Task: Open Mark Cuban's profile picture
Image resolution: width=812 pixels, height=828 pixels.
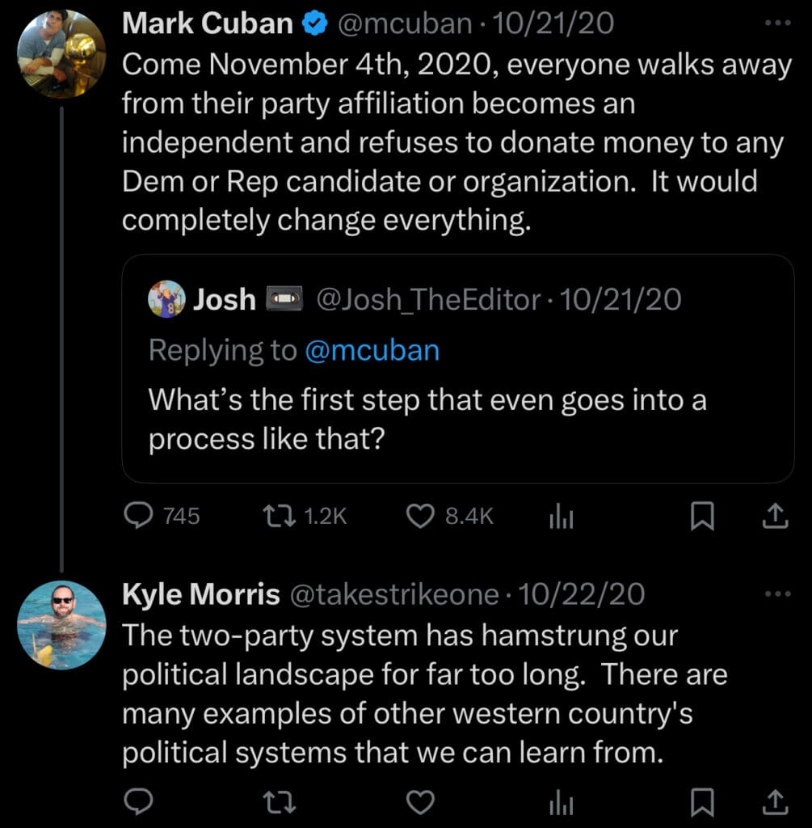Action: (x=61, y=54)
